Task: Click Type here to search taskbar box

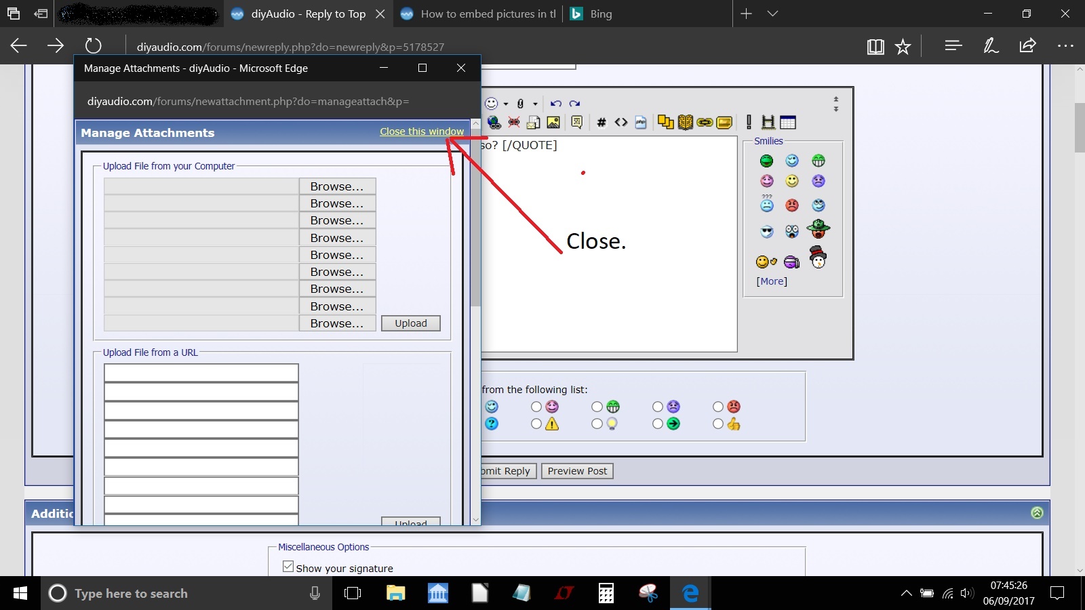Action: point(186,593)
